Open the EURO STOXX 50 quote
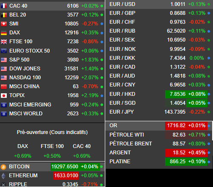The image size is (213, 187). pyautogui.click(x=30, y=51)
